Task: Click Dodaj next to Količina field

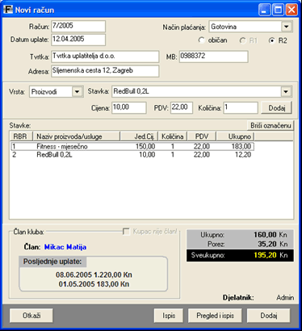Action: (276, 108)
